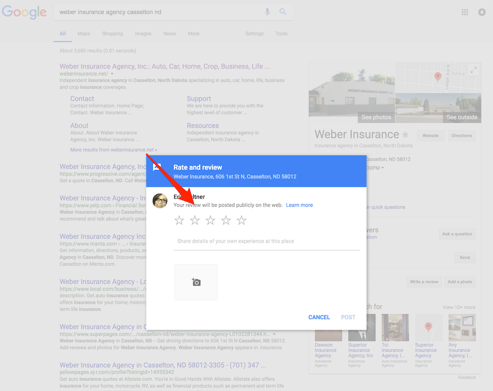Rate five stars in the review dialog
Viewport: 493px width, 391px height.
click(242, 220)
